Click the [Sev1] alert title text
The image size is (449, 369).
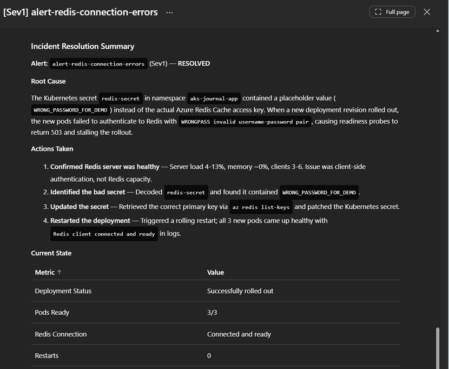click(81, 12)
